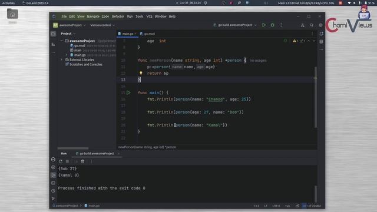Open the Refactor menu
The height and width of the screenshot is (212, 377).
coord(118,16)
